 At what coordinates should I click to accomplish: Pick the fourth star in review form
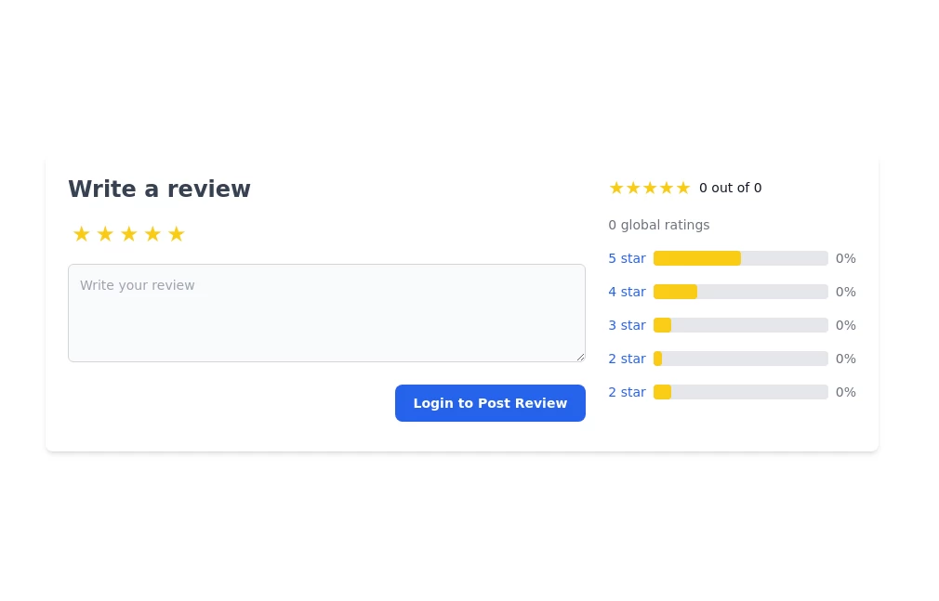pyautogui.click(x=152, y=234)
